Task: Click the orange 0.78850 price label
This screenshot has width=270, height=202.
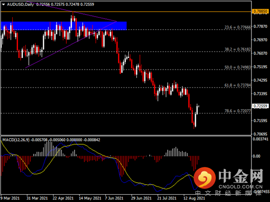Action: 260,12
